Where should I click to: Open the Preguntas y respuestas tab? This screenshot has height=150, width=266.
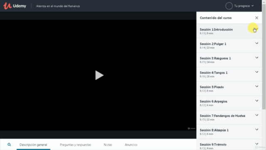point(75,145)
